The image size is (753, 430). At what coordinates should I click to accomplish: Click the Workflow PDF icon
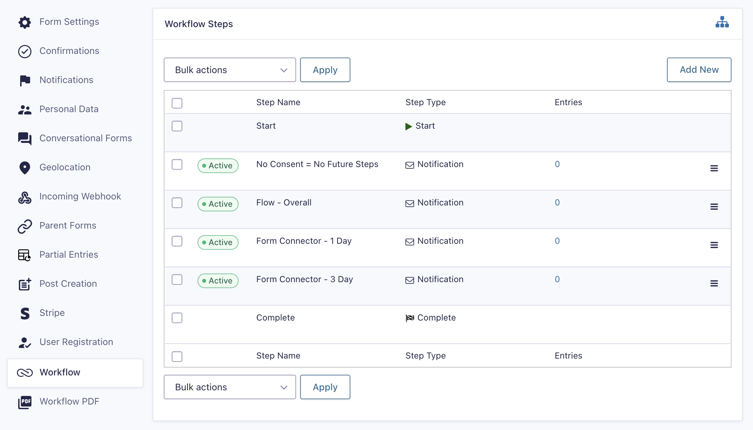point(25,402)
